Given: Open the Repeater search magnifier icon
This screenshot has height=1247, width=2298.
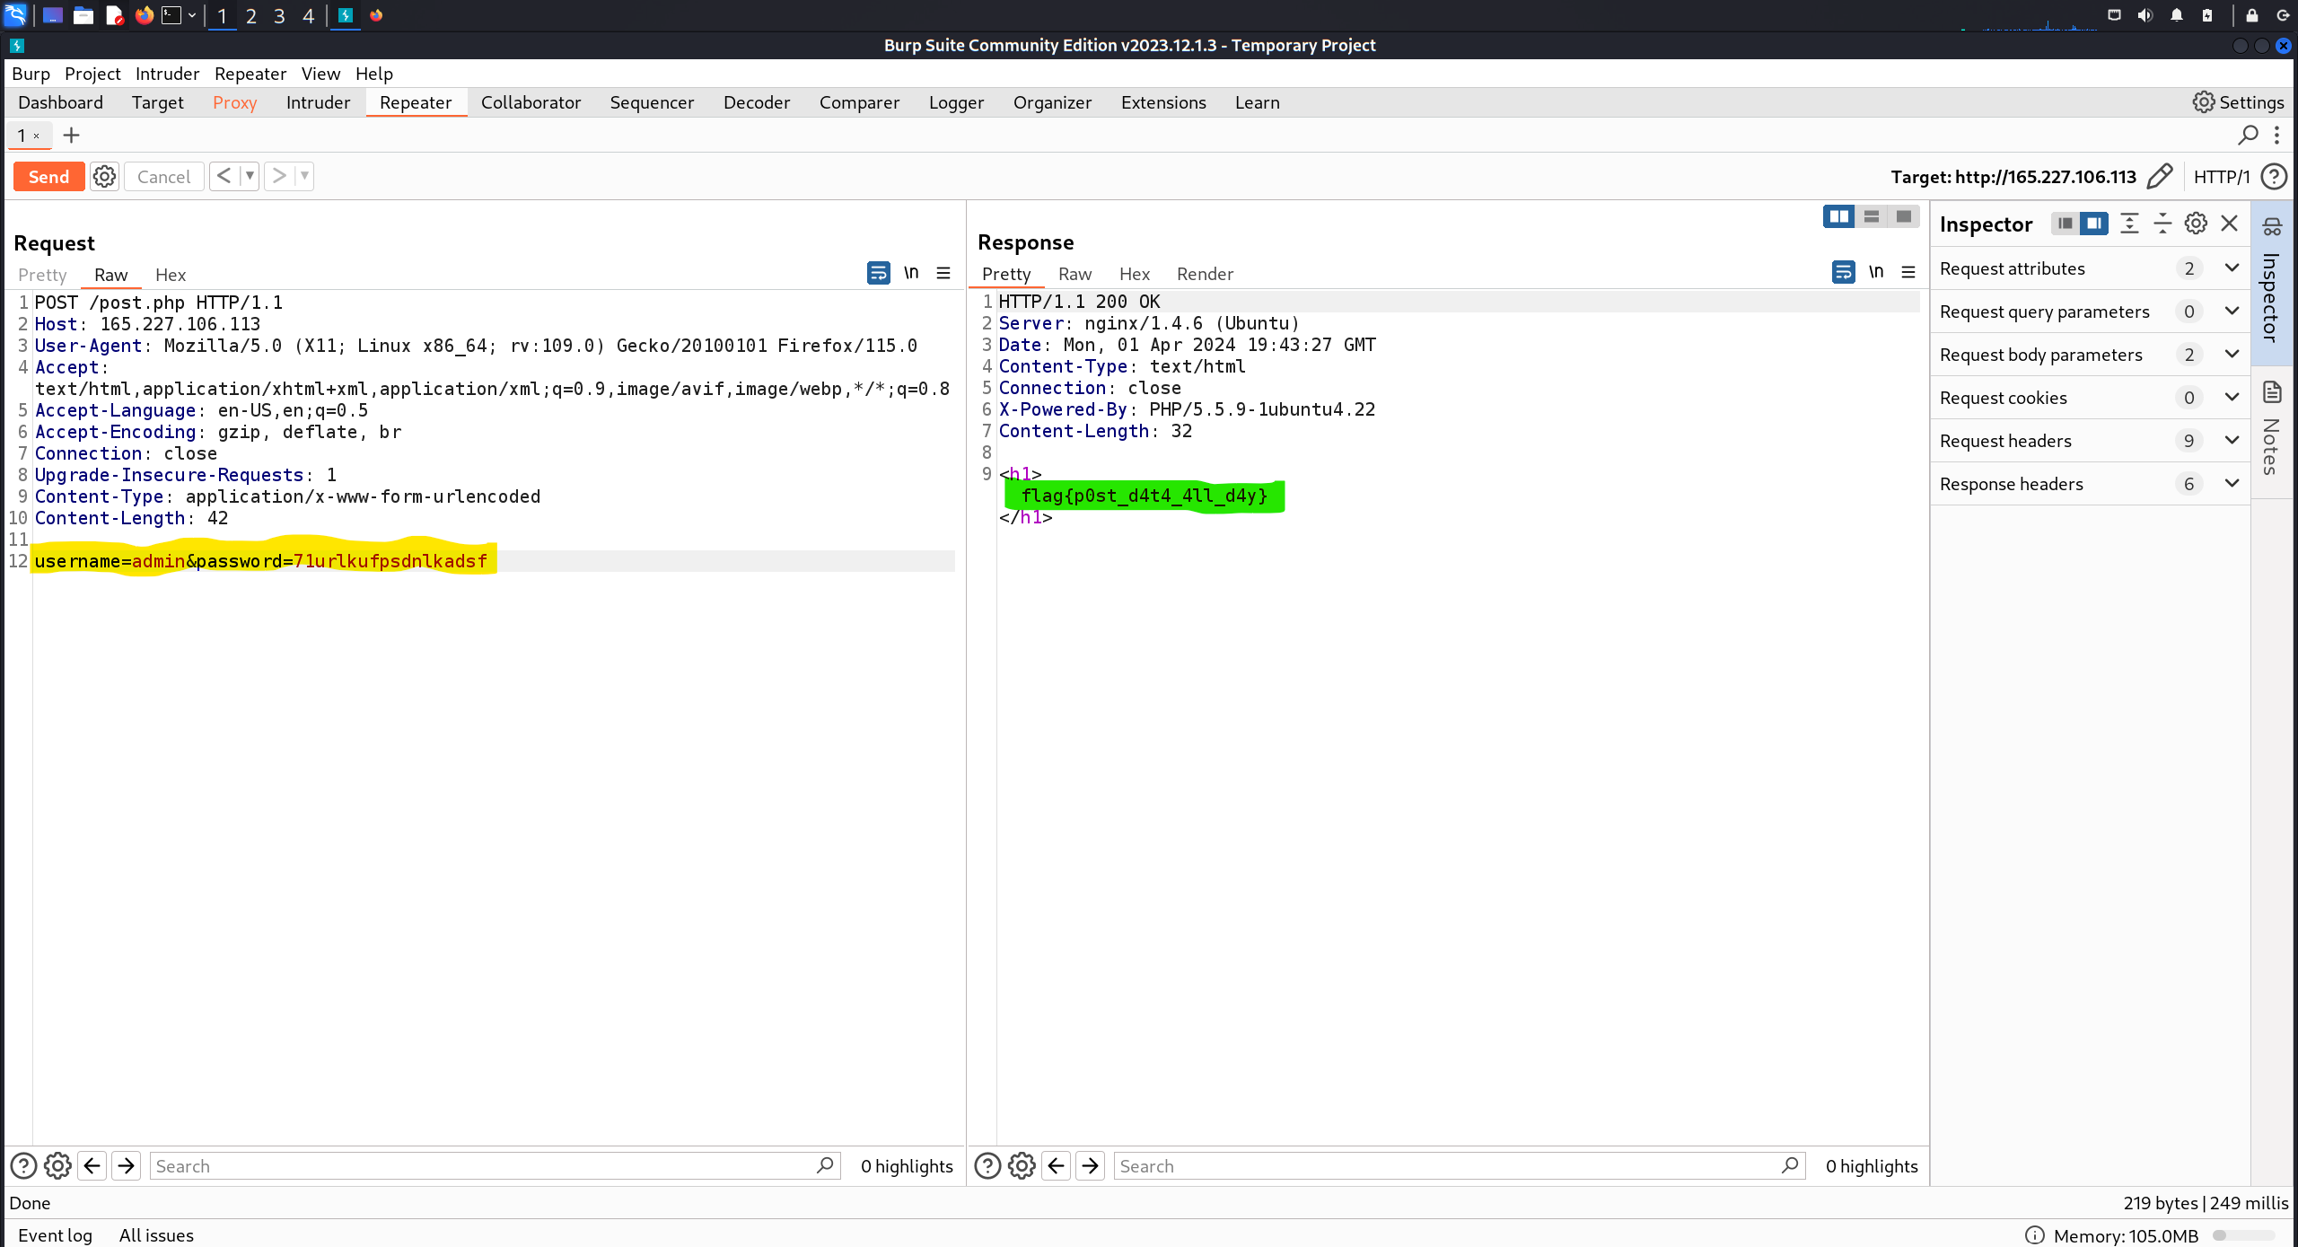Looking at the screenshot, I should (x=2247, y=136).
